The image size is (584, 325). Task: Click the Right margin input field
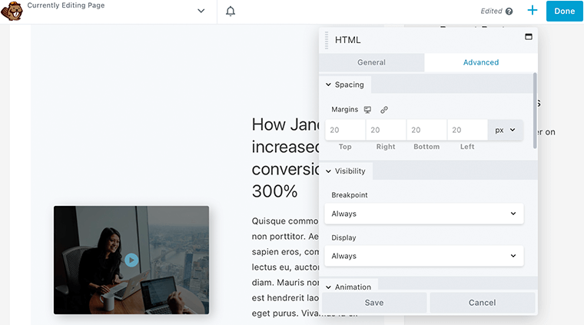(x=386, y=130)
